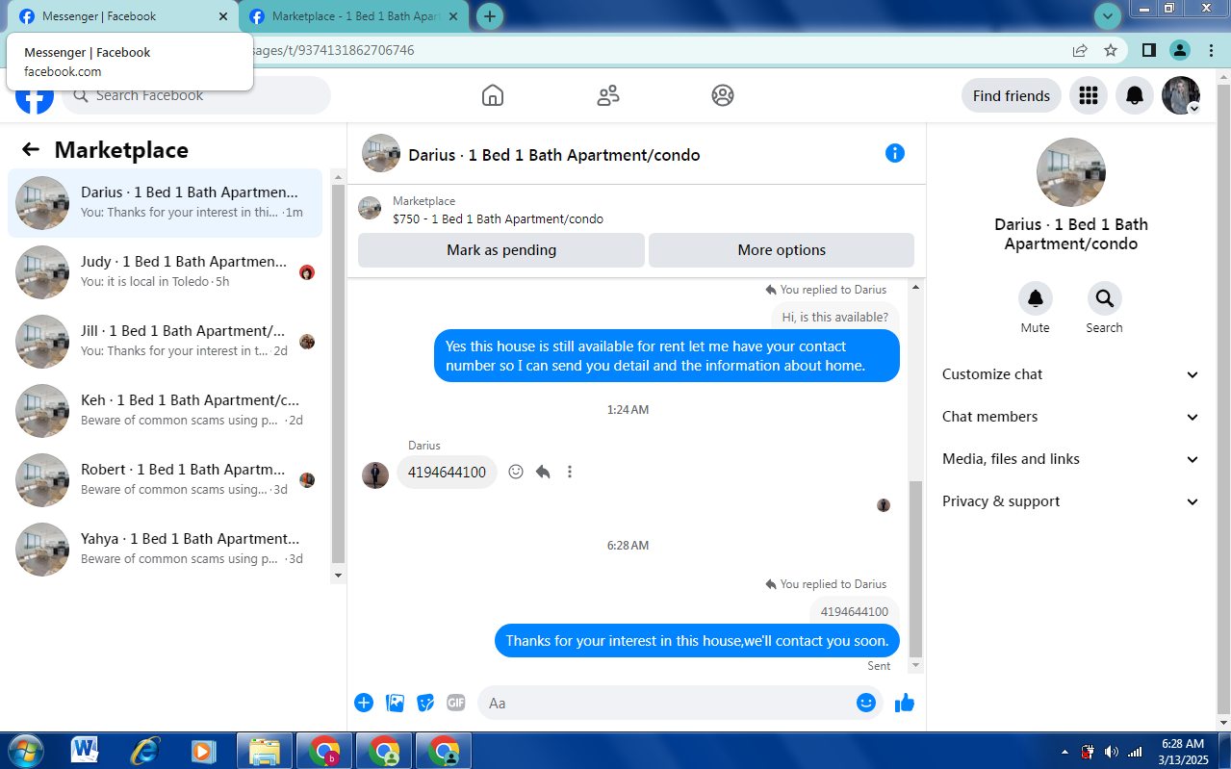Viewport: 1231px width, 769px height.
Task: Expand the Customize chat section
Action: 1070,374
